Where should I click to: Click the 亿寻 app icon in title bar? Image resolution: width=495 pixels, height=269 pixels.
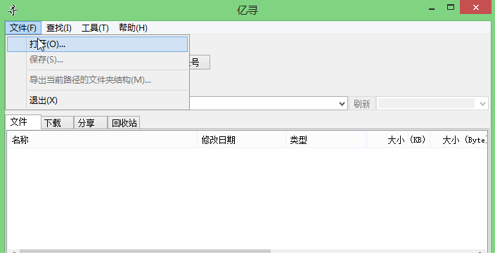(13, 10)
